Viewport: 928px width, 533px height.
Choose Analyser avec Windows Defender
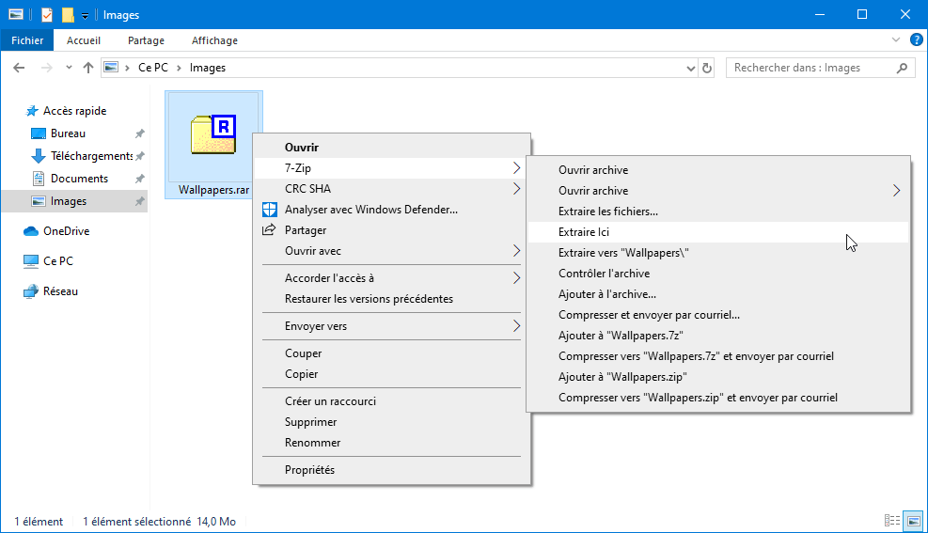pyautogui.click(x=391, y=210)
